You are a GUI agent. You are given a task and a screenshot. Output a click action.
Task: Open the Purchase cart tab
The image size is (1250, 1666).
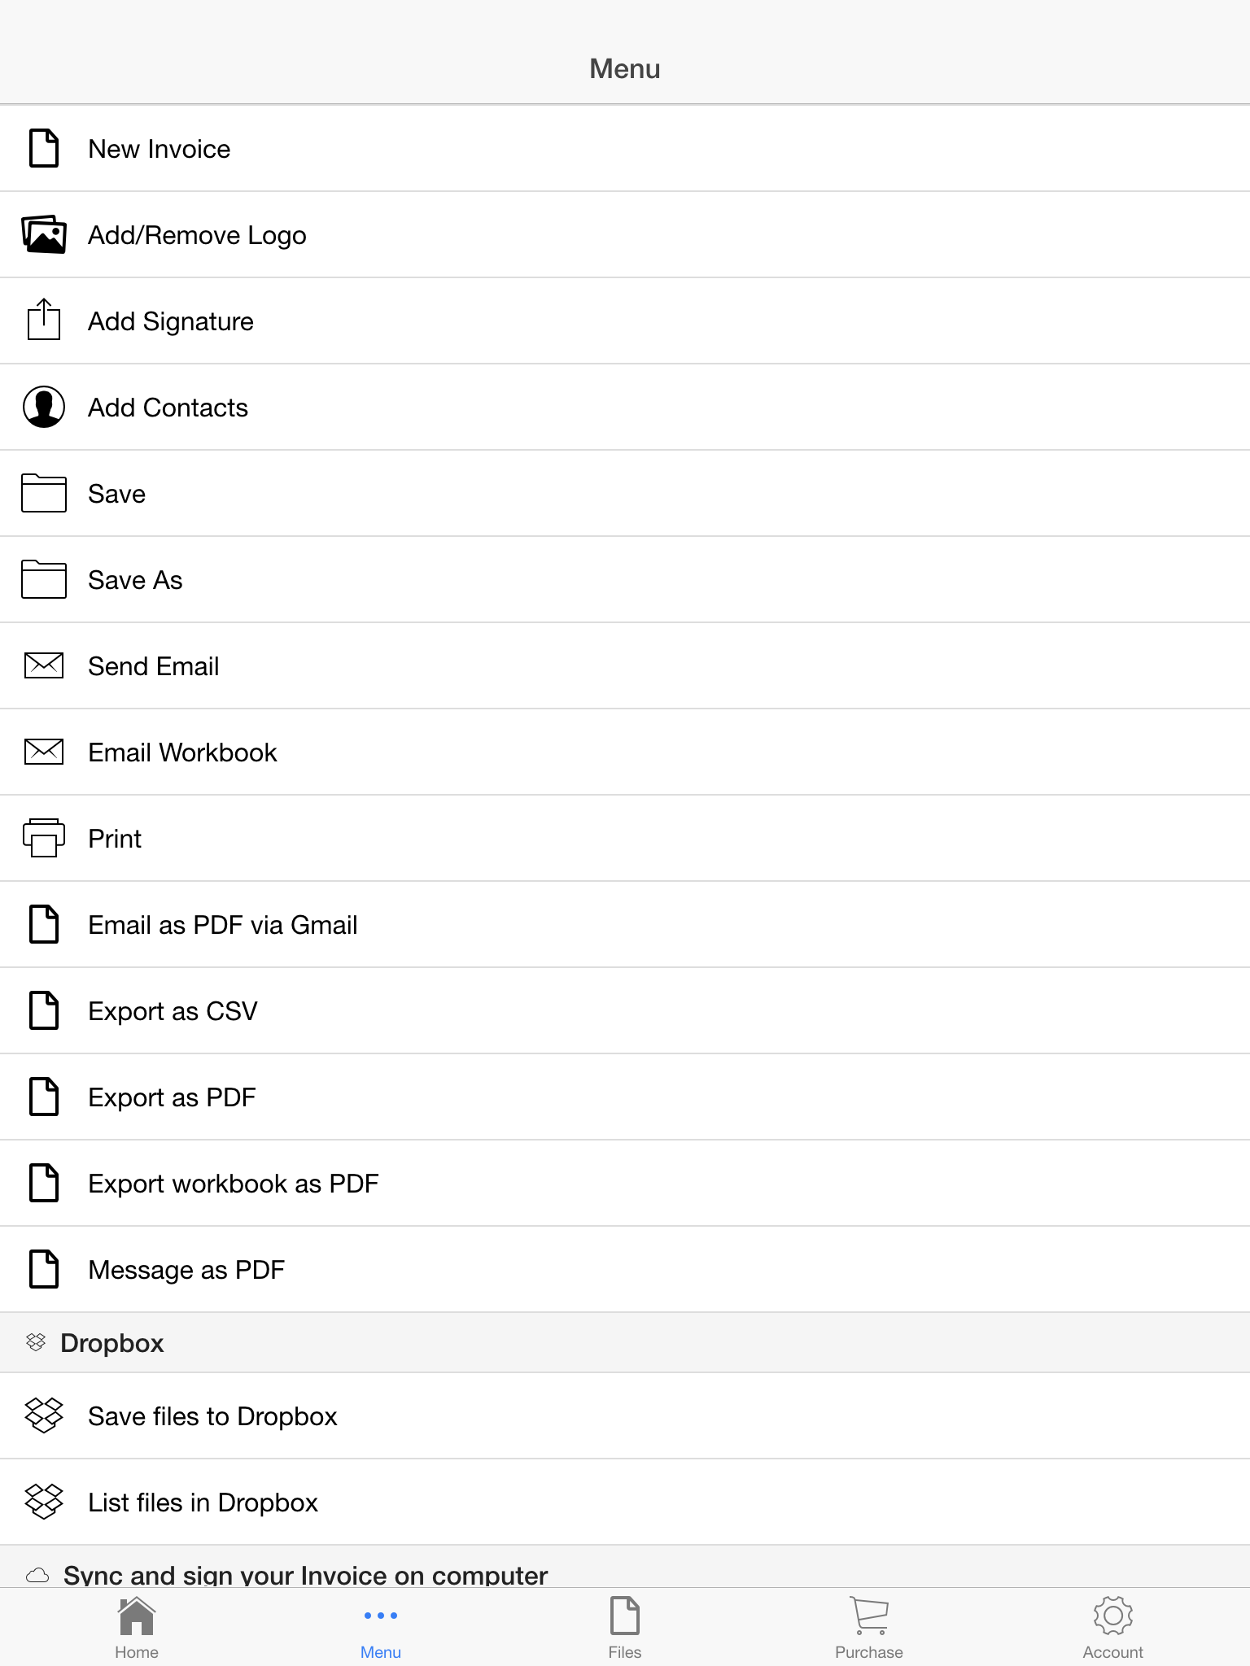(869, 1628)
